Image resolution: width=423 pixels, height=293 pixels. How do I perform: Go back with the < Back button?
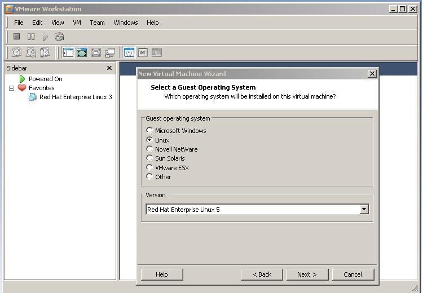point(262,274)
